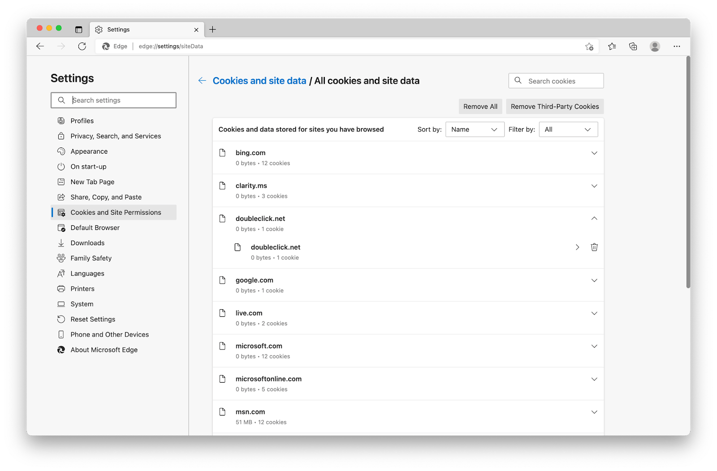Click the browser back arrow

coord(40,46)
